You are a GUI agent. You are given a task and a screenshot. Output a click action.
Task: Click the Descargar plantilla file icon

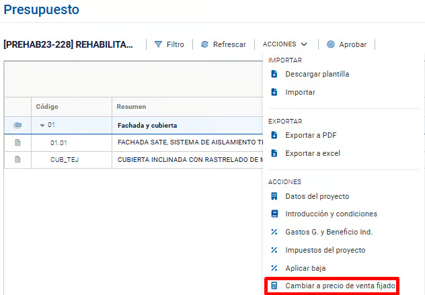point(274,75)
